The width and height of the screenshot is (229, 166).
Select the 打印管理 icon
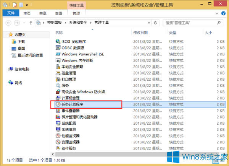click(x=58, y=79)
